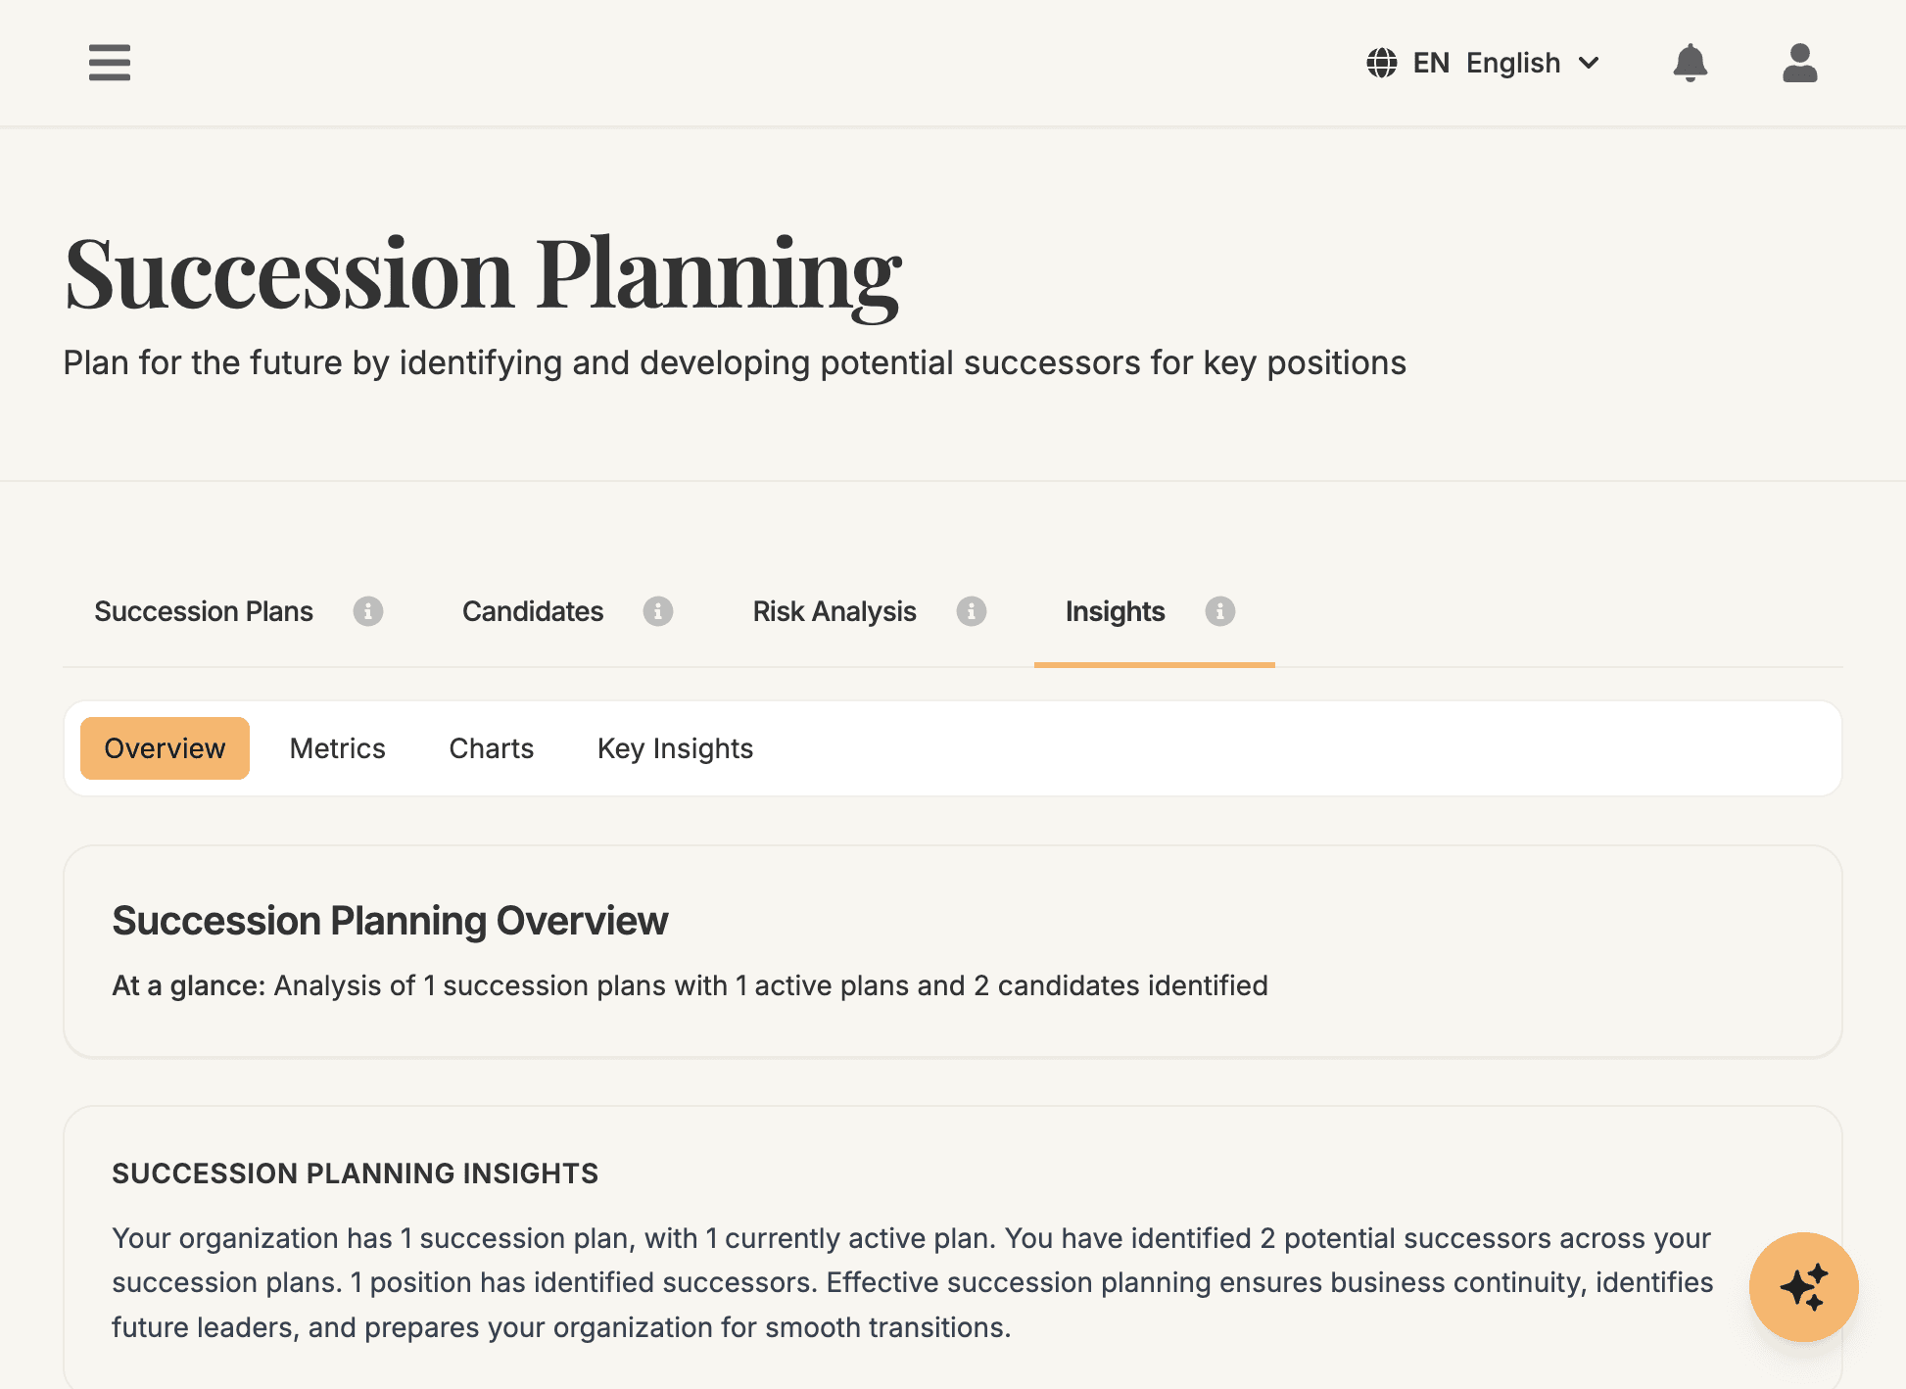
Task: Switch to the Risk Analysis tab
Action: pos(834,611)
